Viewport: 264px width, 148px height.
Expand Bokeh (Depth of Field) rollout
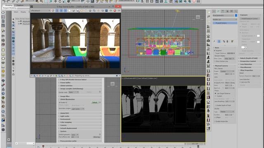point(250,58)
